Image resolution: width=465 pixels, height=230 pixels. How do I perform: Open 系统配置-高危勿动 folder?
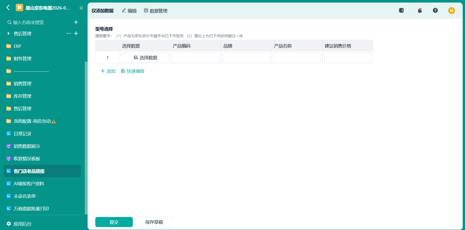(42, 121)
